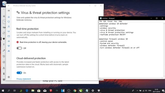The height and width of the screenshot is (93, 165).
Task: Open App & browser control icon
Action: pyautogui.click(x=9, y=36)
